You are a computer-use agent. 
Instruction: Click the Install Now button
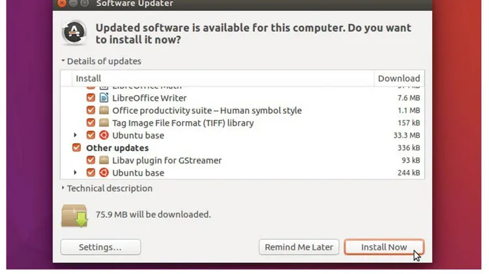[384, 247]
